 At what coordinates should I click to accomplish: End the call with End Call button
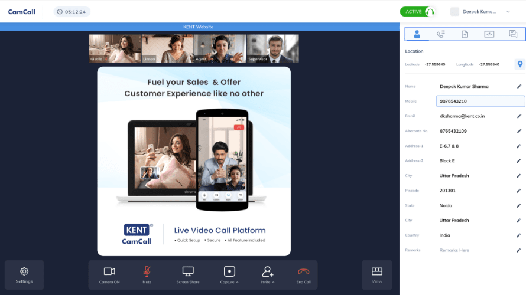click(x=303, y=275)
